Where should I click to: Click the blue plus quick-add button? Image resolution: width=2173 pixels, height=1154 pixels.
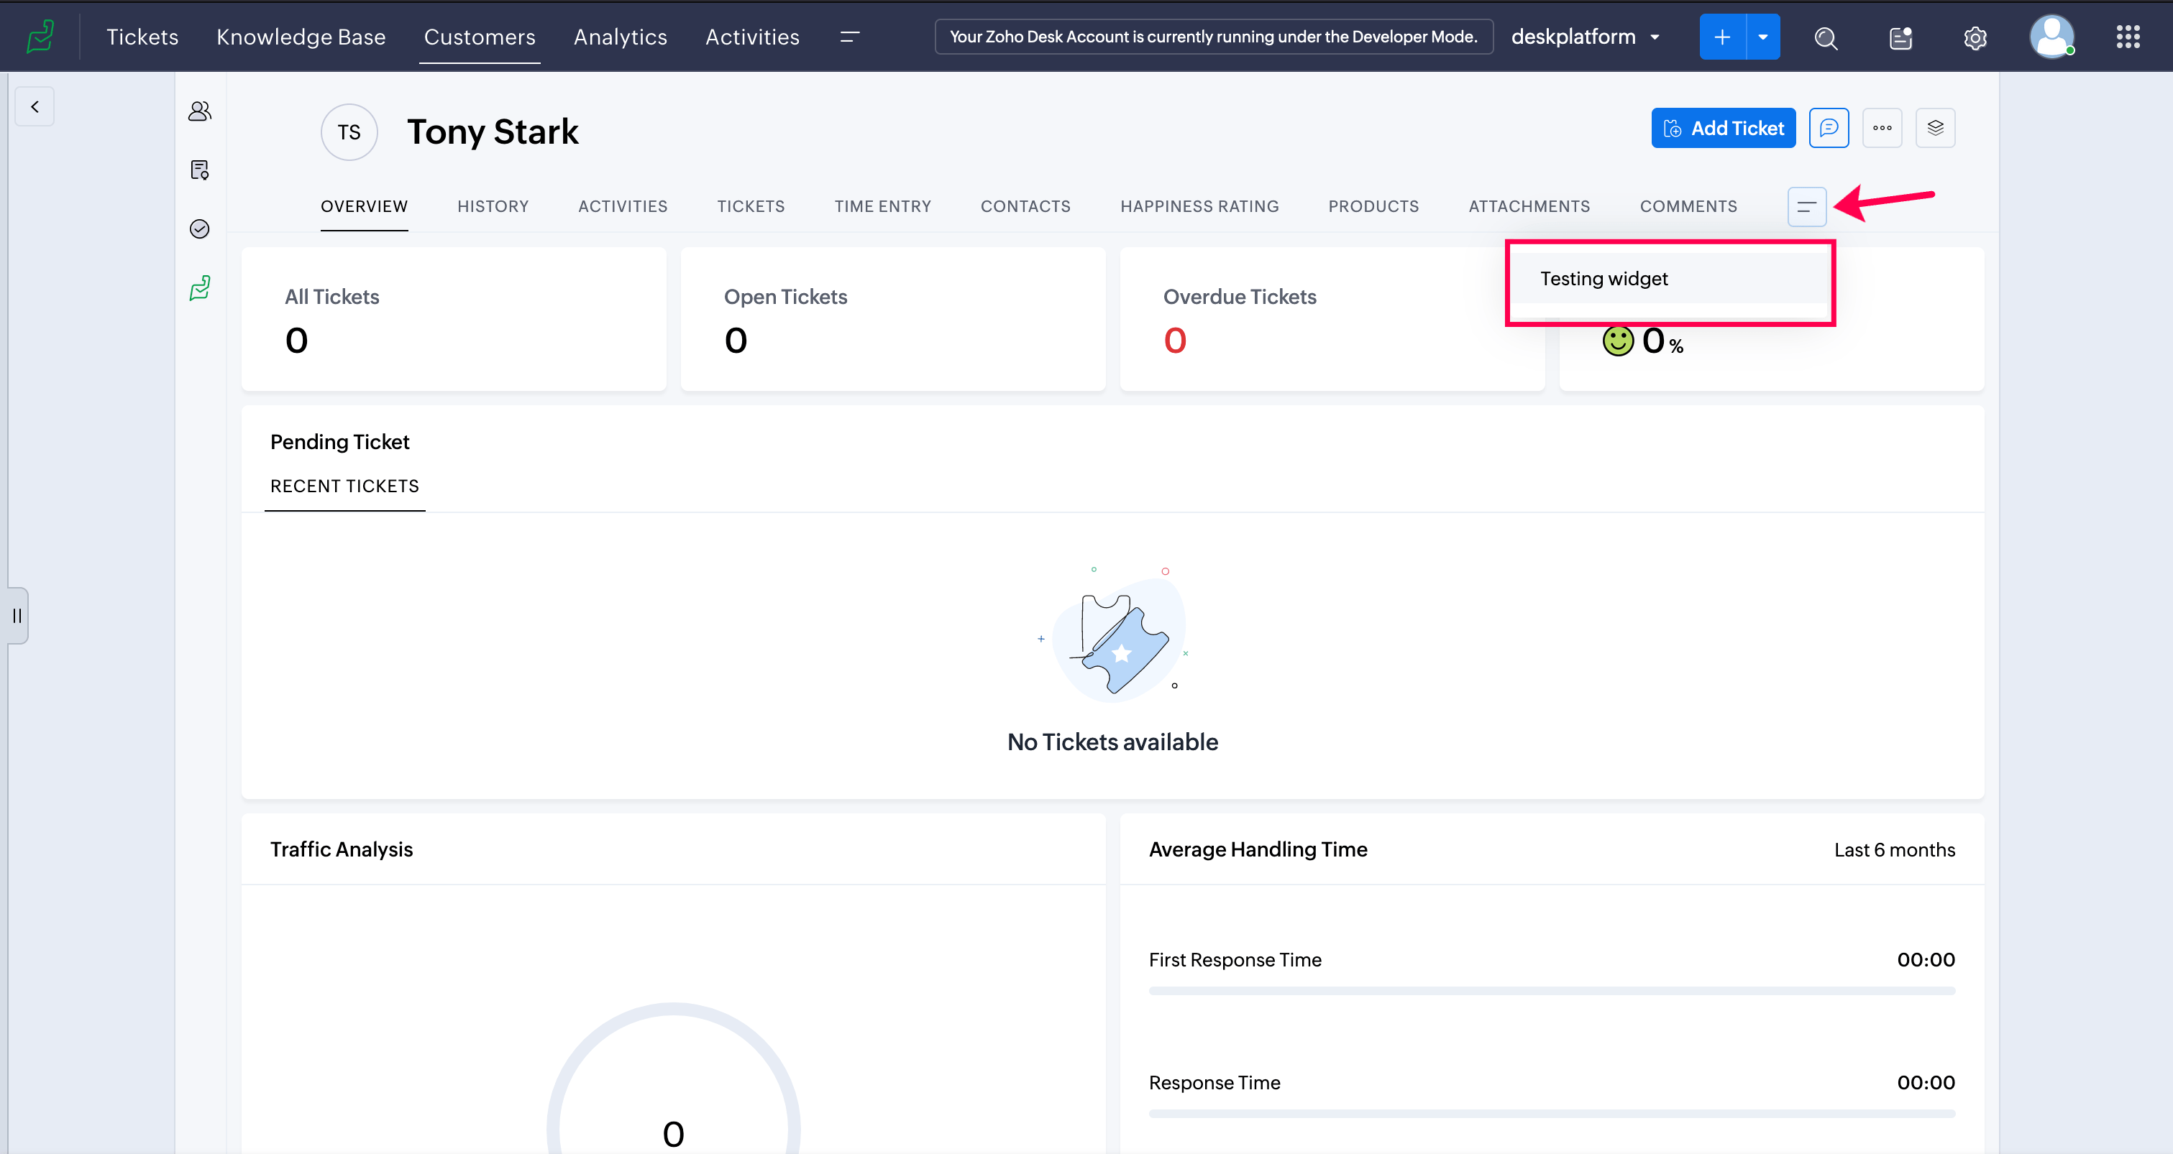tap(1721, 36)
